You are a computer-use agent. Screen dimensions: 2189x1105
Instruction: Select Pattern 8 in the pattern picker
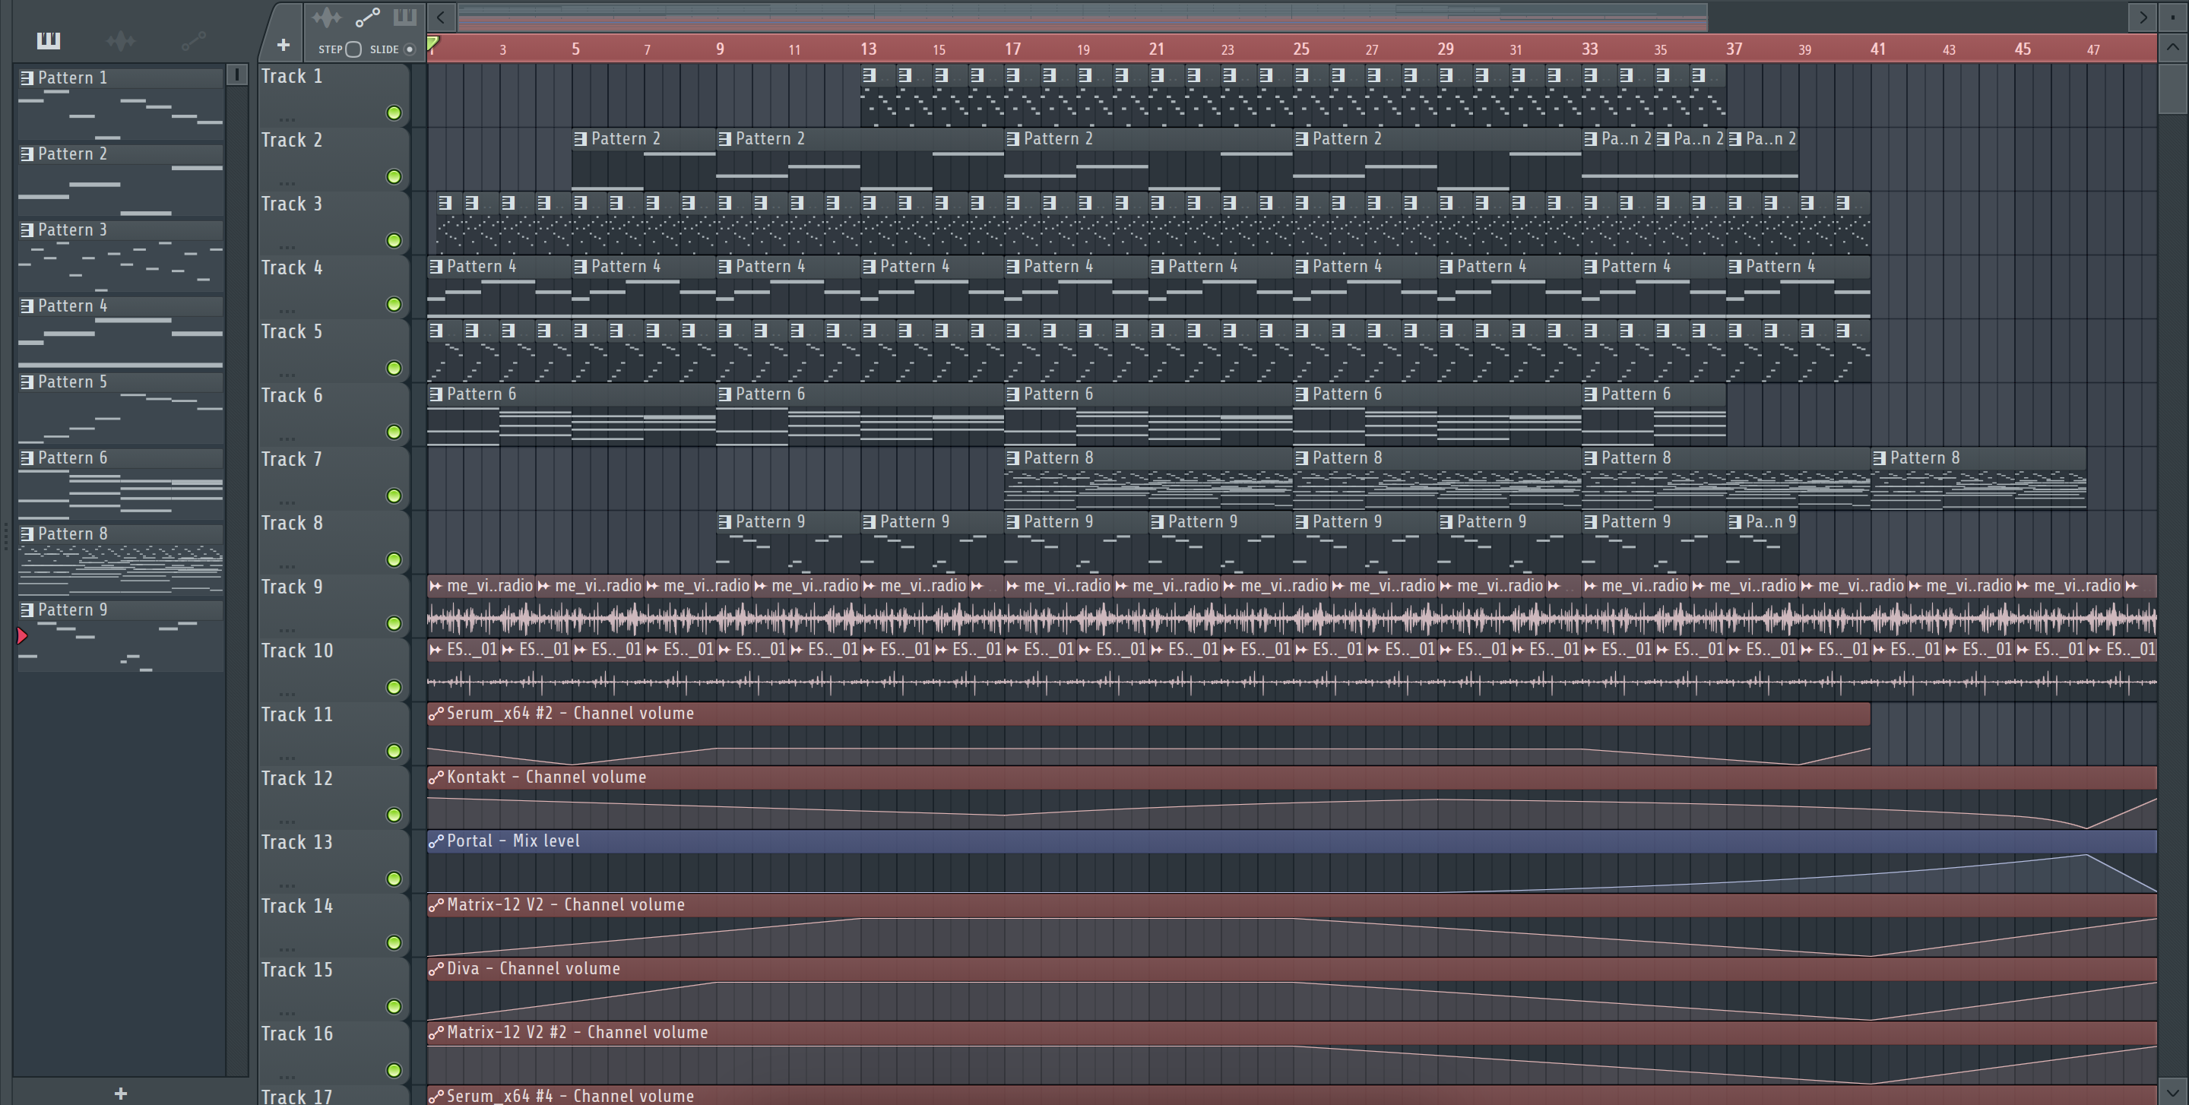coord(73,534)
